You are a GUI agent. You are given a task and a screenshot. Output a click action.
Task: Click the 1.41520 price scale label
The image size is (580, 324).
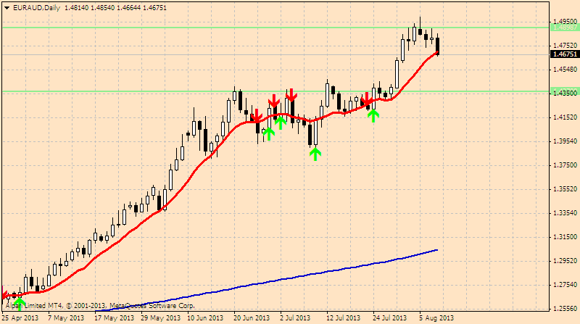565,117
